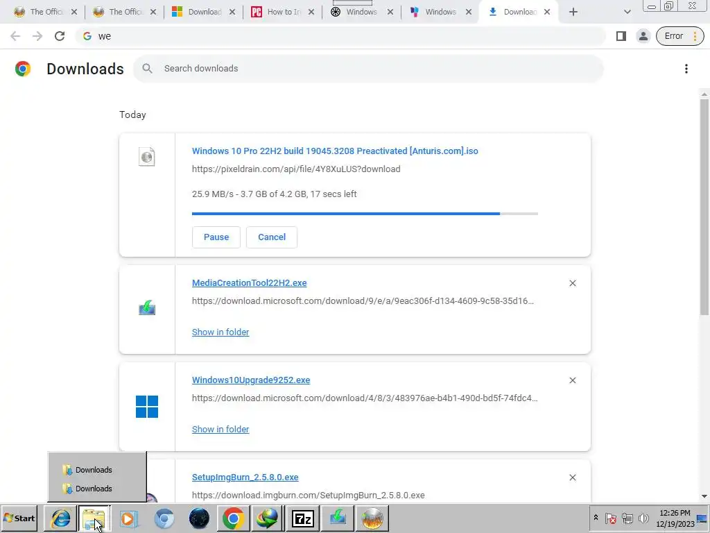Reload the current page
Image resolution: width=710 pixels, height=533 pixels.
[x=60, y=36]
